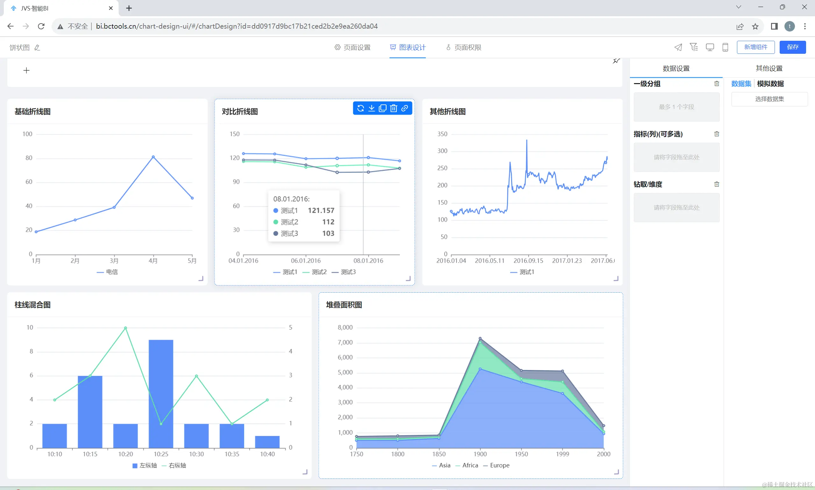Click the paper plane publish icon

tap(678, 47)
